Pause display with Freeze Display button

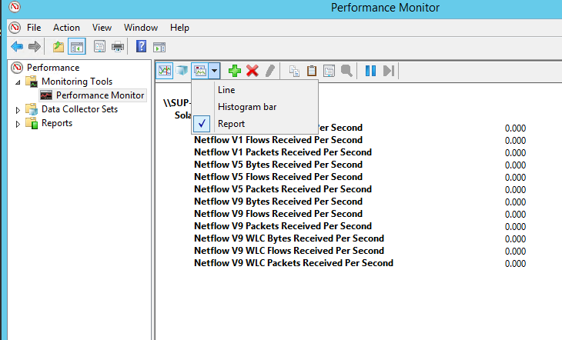coord(370,71)
